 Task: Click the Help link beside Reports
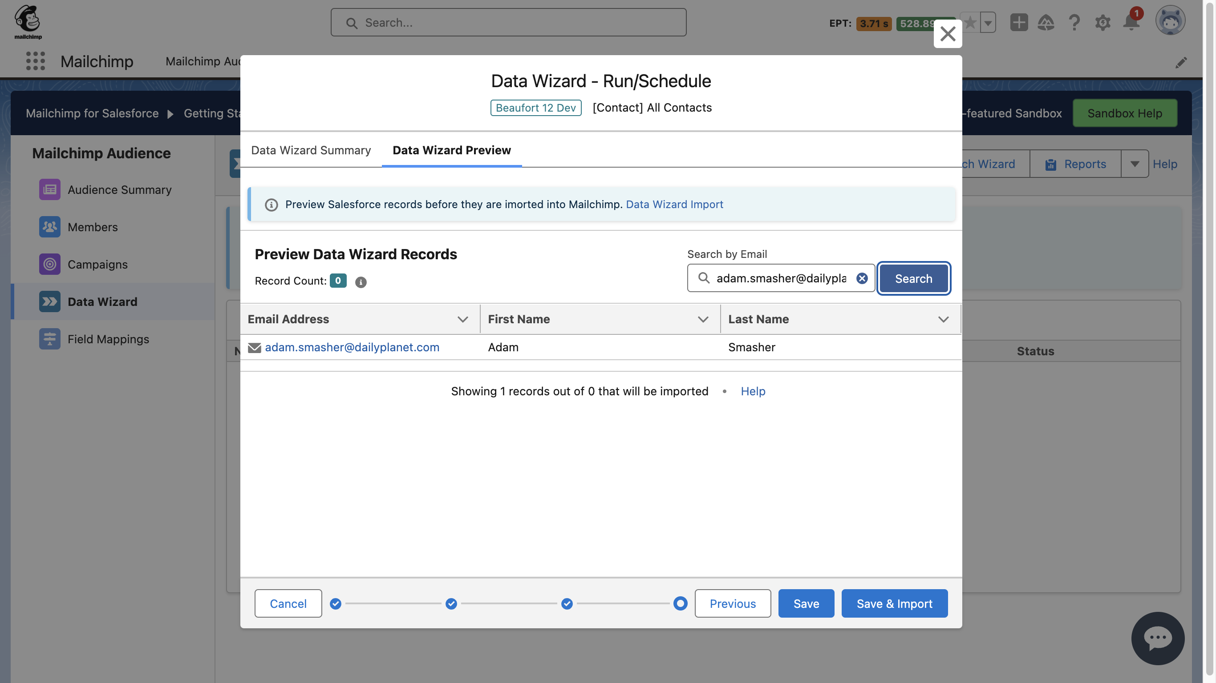[x=1164, y=164]
